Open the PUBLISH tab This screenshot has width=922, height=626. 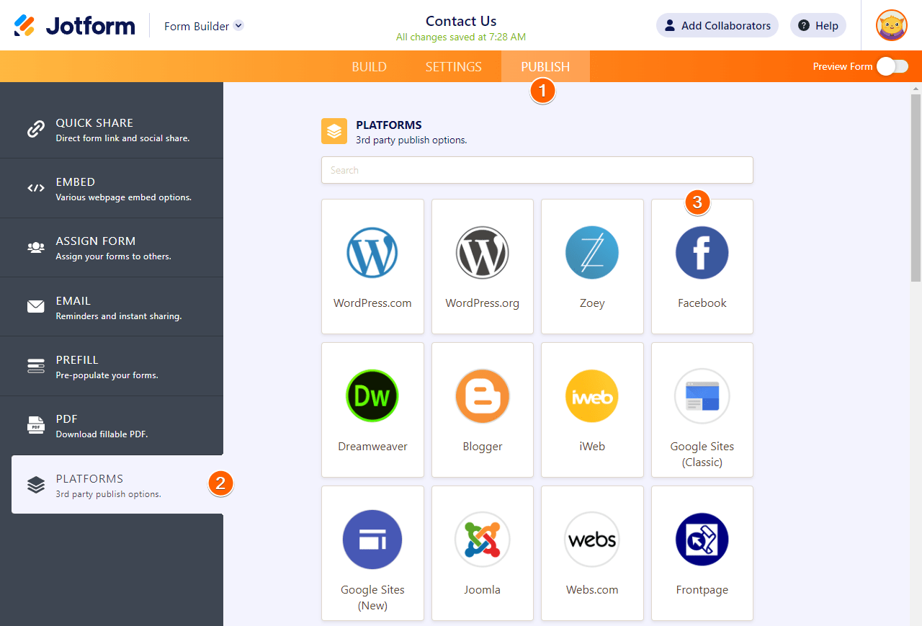(545, 66)
